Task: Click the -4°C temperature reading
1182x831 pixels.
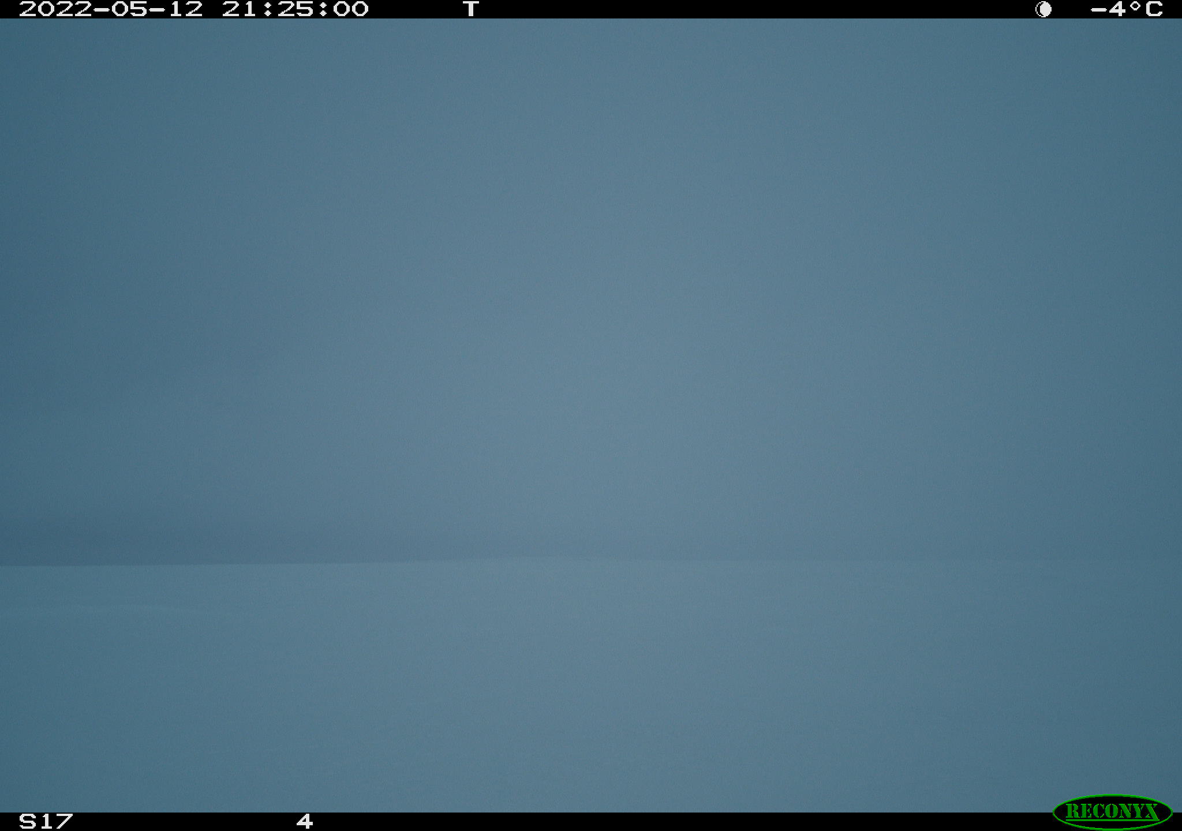Action: point(1127,9)
